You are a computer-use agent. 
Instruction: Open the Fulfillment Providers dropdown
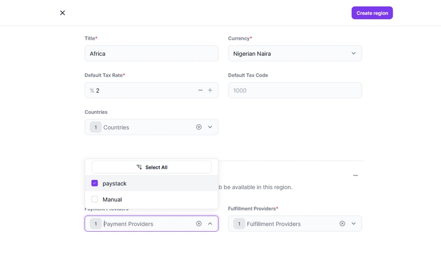click(x=295, y=223)
